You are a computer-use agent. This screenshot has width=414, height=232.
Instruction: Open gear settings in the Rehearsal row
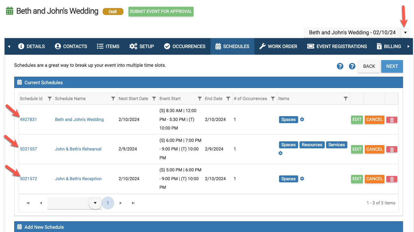[280, 153]
